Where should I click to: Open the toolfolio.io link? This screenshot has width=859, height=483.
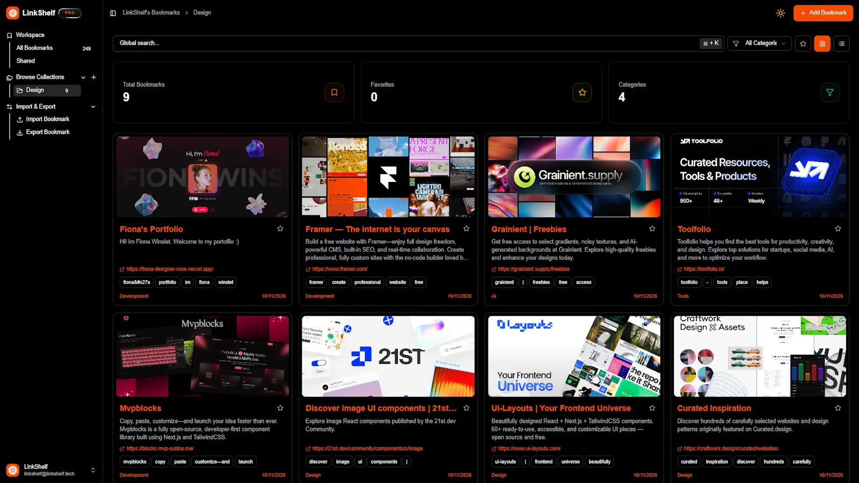tap(704, 269)
